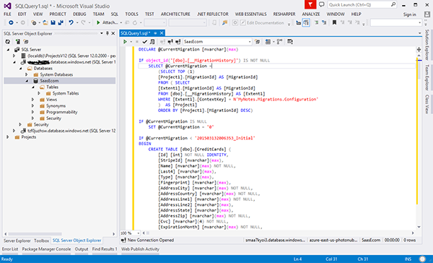Click the Estimated Execution Plan icon
Image resolution: width=433 pixels, height=263 pixels.
(152, 41)
